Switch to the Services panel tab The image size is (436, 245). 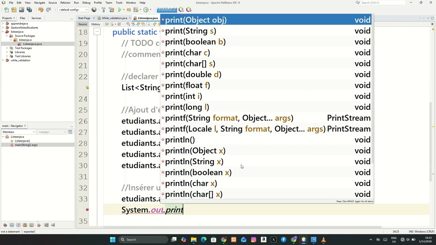(x=36, y=18)
